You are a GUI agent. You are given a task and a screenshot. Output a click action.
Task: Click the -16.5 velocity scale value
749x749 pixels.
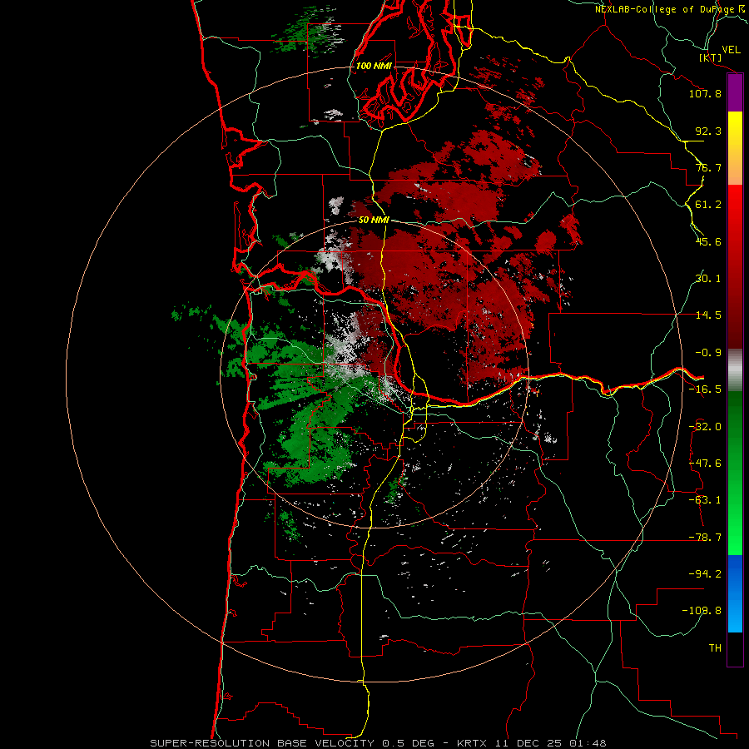tap(705, 389)
